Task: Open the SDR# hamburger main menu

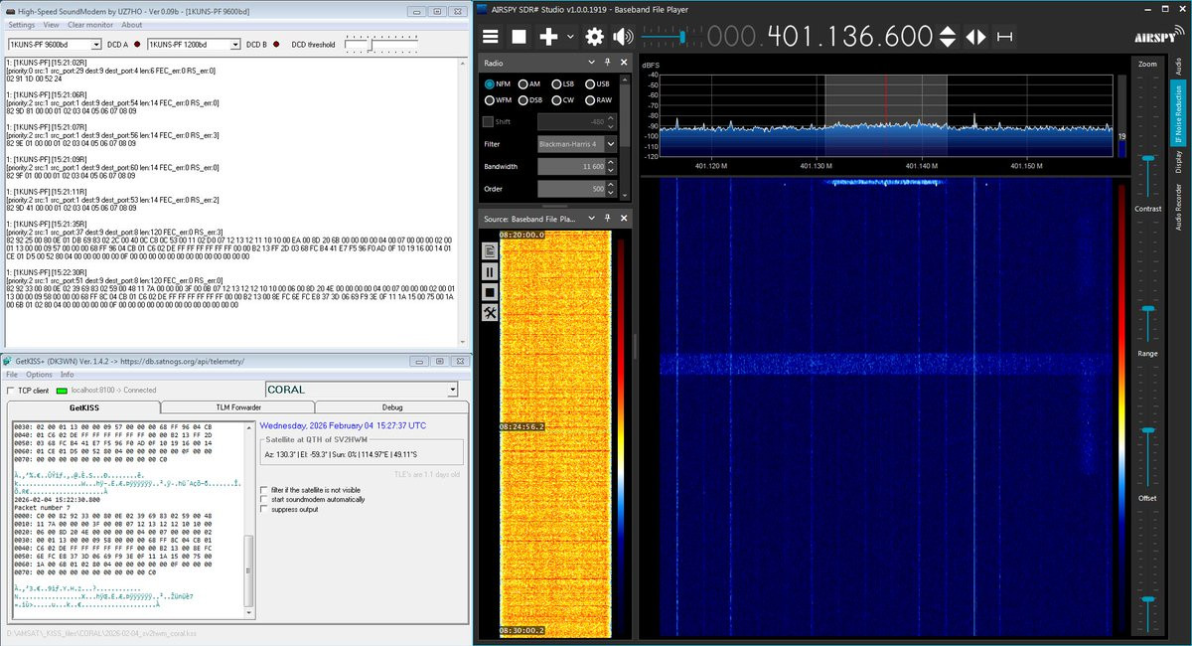Action: tap(491, 37)
